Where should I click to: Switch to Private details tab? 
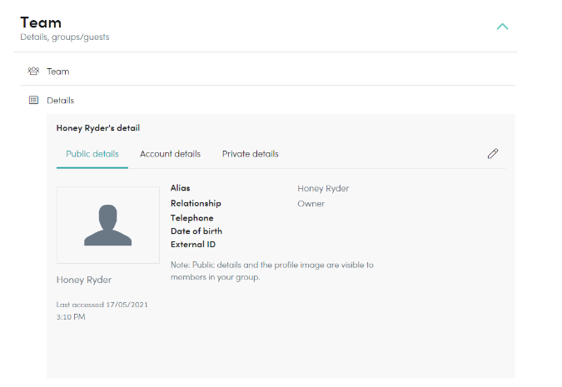[250, 154]
